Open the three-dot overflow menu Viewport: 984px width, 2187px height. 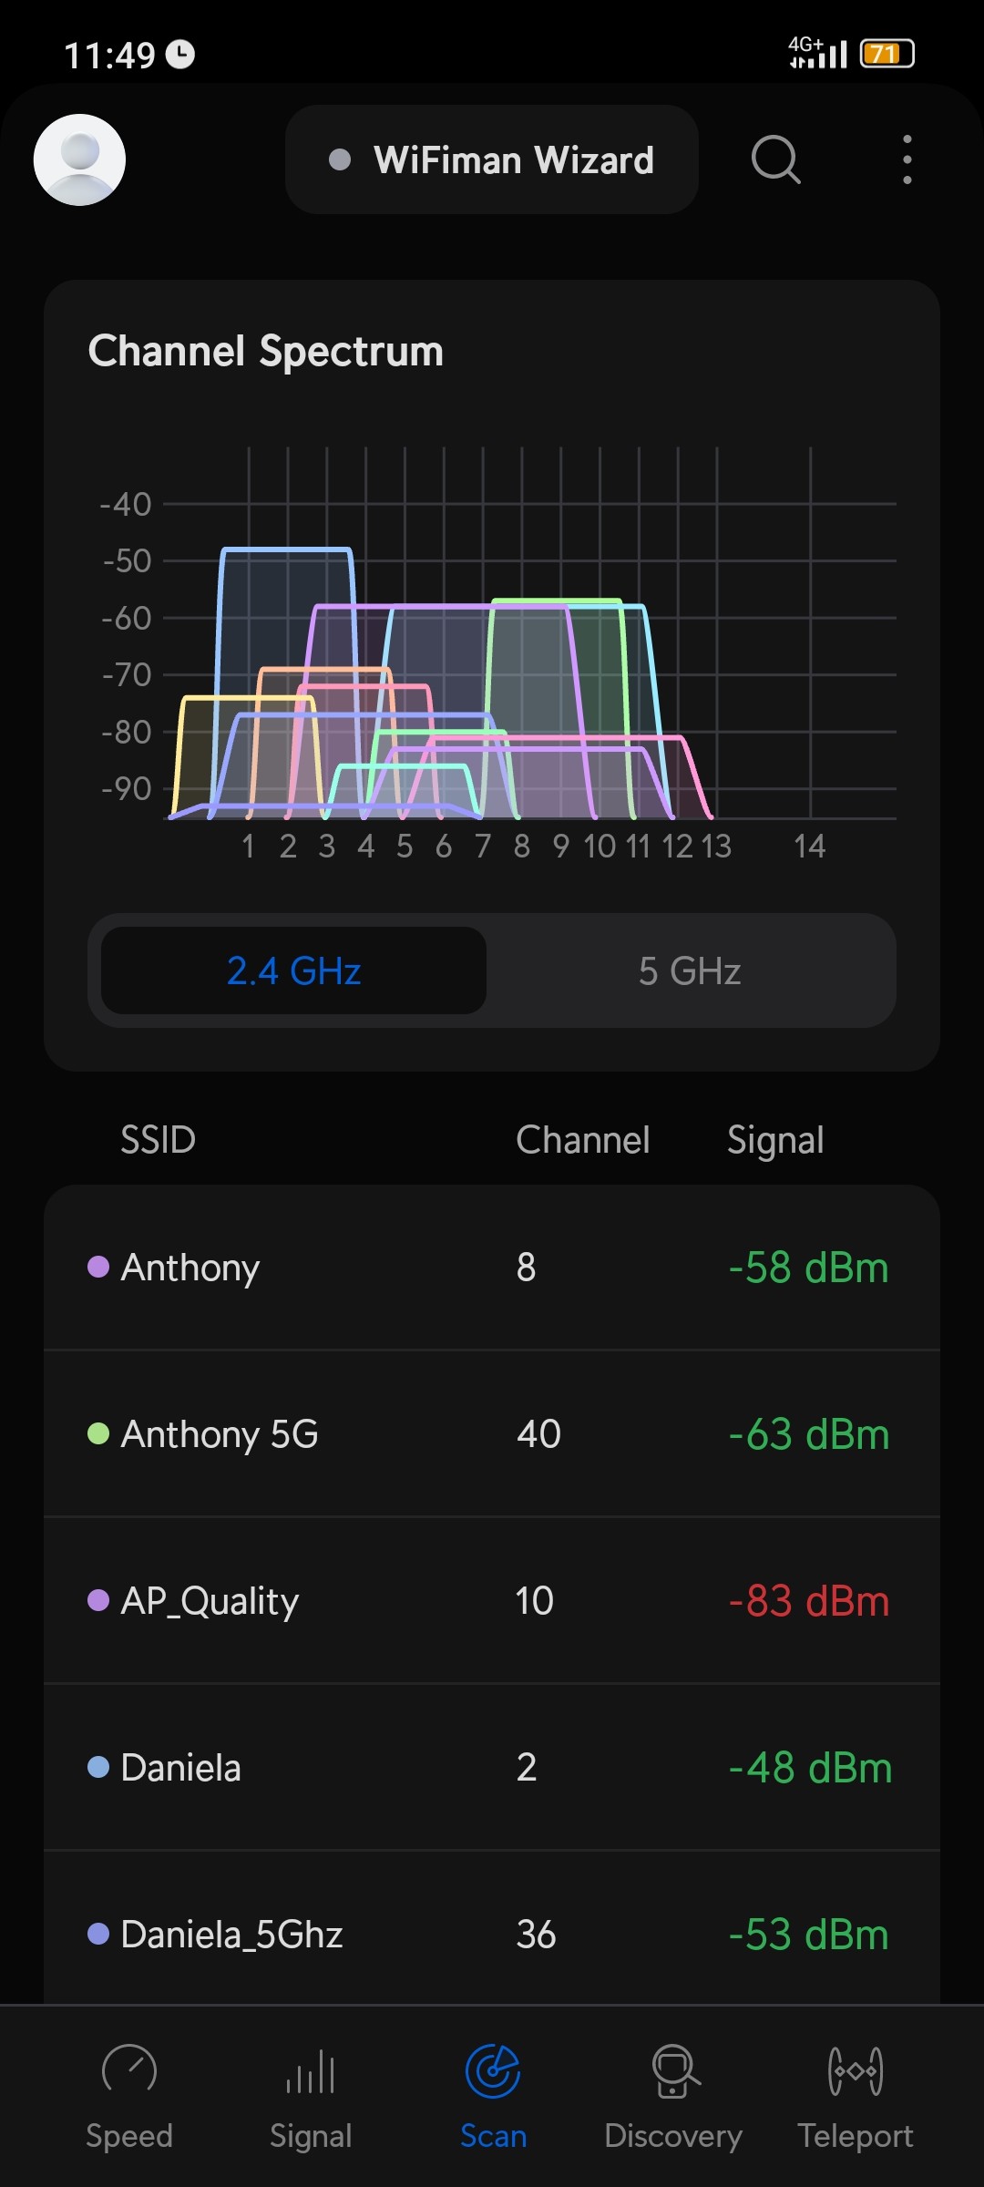(x=907, y=159)
